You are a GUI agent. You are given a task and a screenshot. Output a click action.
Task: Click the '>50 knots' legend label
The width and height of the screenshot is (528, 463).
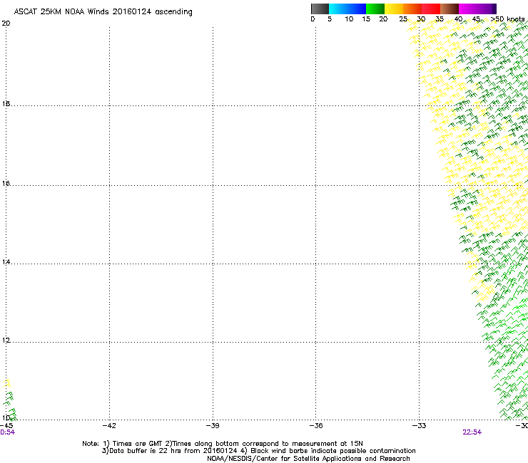click(x=507, y=19)
